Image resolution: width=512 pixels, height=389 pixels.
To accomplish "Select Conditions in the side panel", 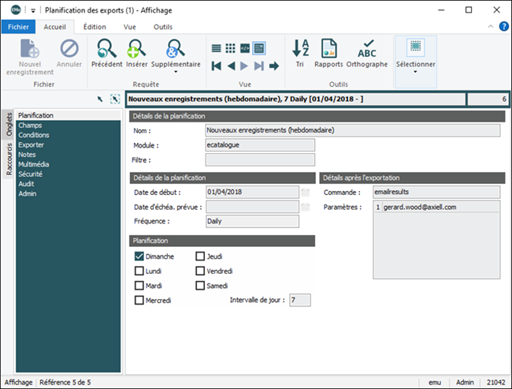I will (x=34, y=135).
